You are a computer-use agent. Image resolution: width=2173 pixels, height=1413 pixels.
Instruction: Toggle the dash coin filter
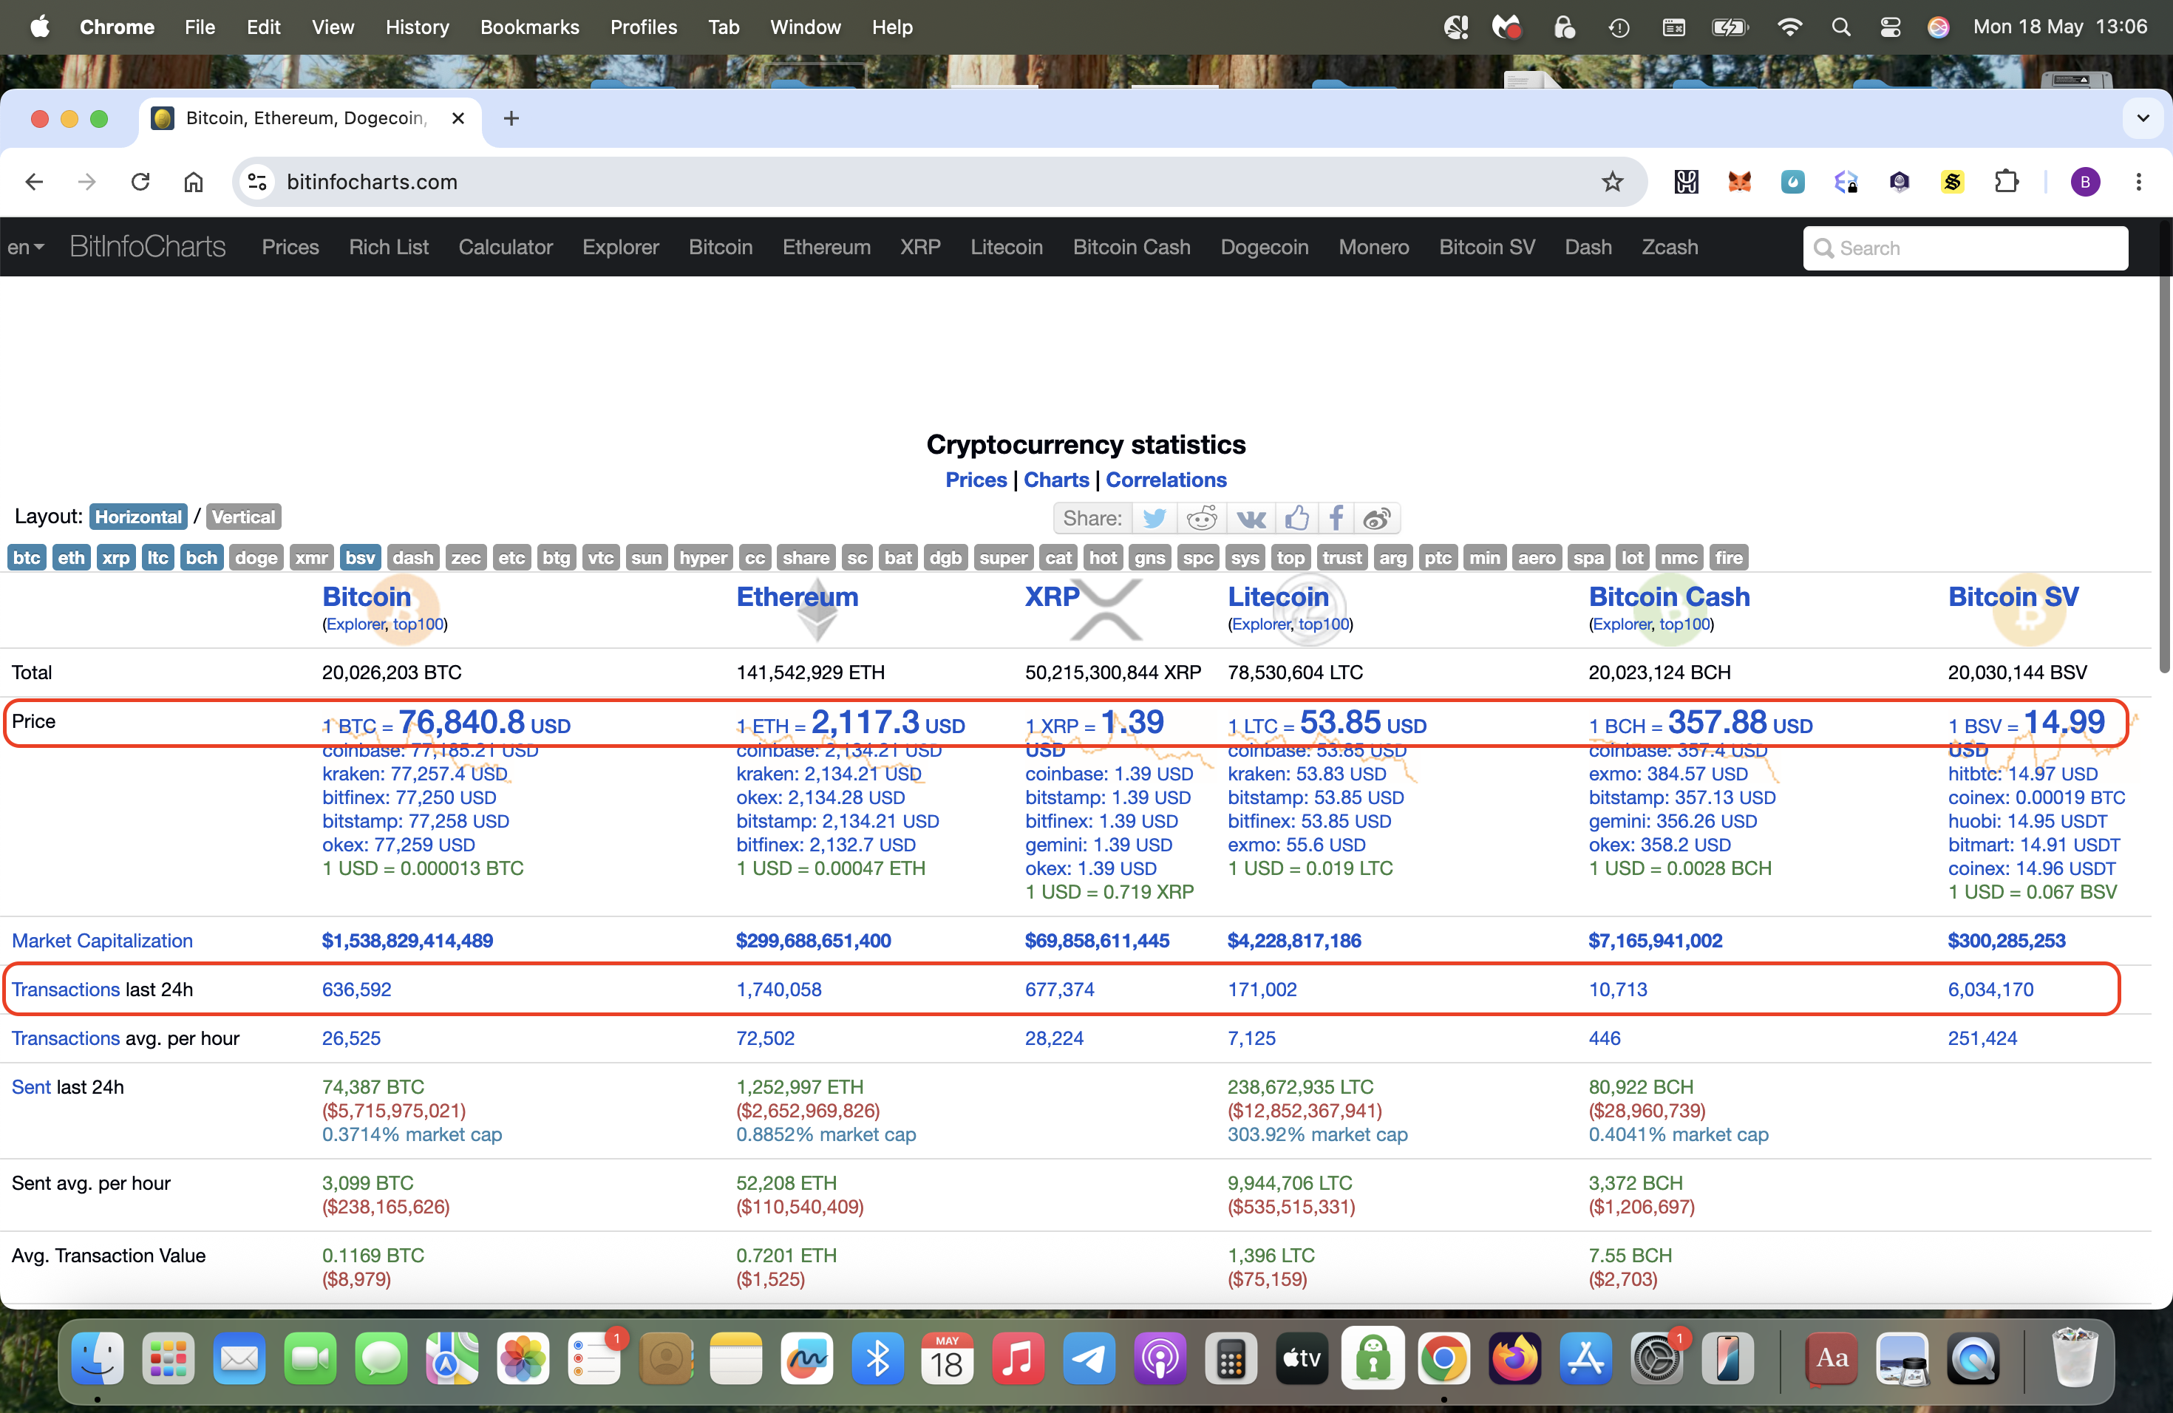(x=412, y=558)
